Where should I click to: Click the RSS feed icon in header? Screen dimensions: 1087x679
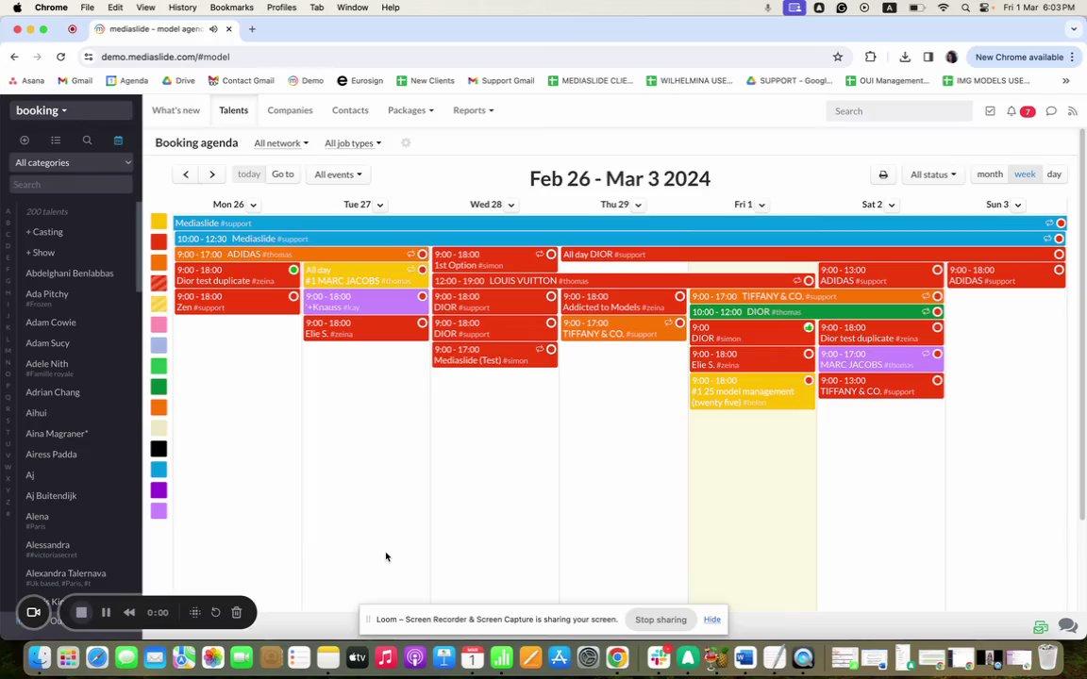tap(1073, 111)
